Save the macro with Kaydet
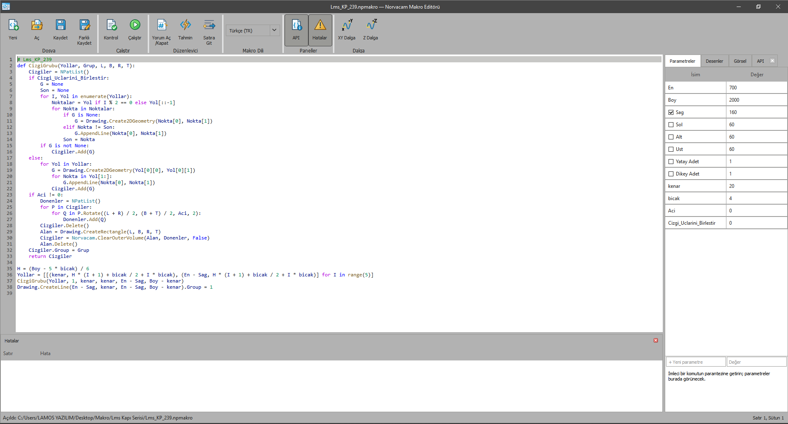Image resolution: width=788 pixels, height=424 pixels. 60,30
